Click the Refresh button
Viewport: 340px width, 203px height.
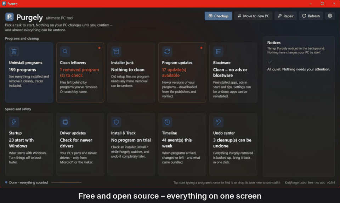point(311,16)
